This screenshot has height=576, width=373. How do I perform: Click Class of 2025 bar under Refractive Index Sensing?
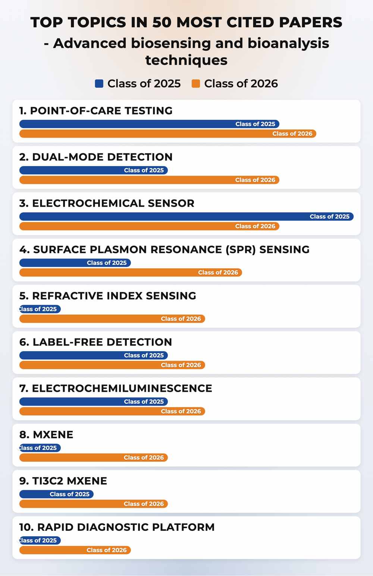40,309
